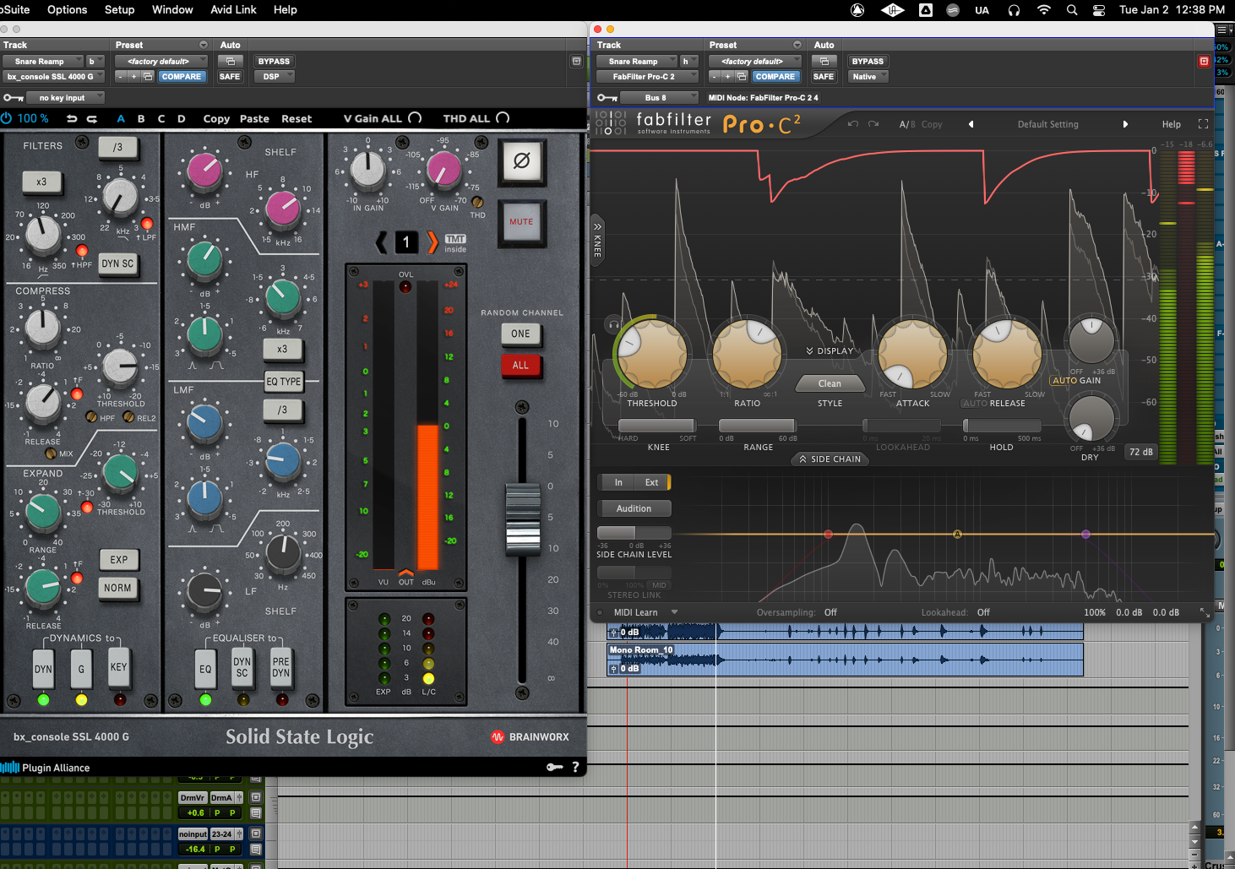1235x869 pixels.
Task: Open Spotlight search in menu bar
Action: 1072,10
